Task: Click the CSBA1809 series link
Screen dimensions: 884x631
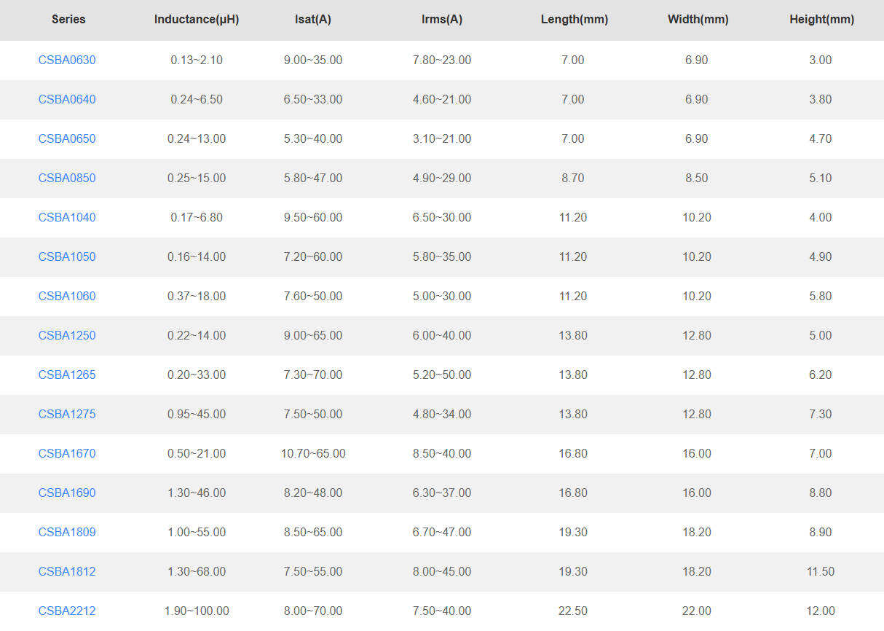Action: click(67, 532)
